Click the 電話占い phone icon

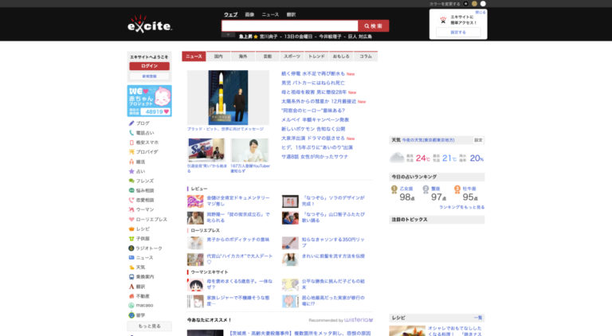click(x=131, y=133)
